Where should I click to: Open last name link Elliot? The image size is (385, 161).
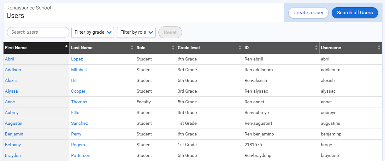pos(76,112)
